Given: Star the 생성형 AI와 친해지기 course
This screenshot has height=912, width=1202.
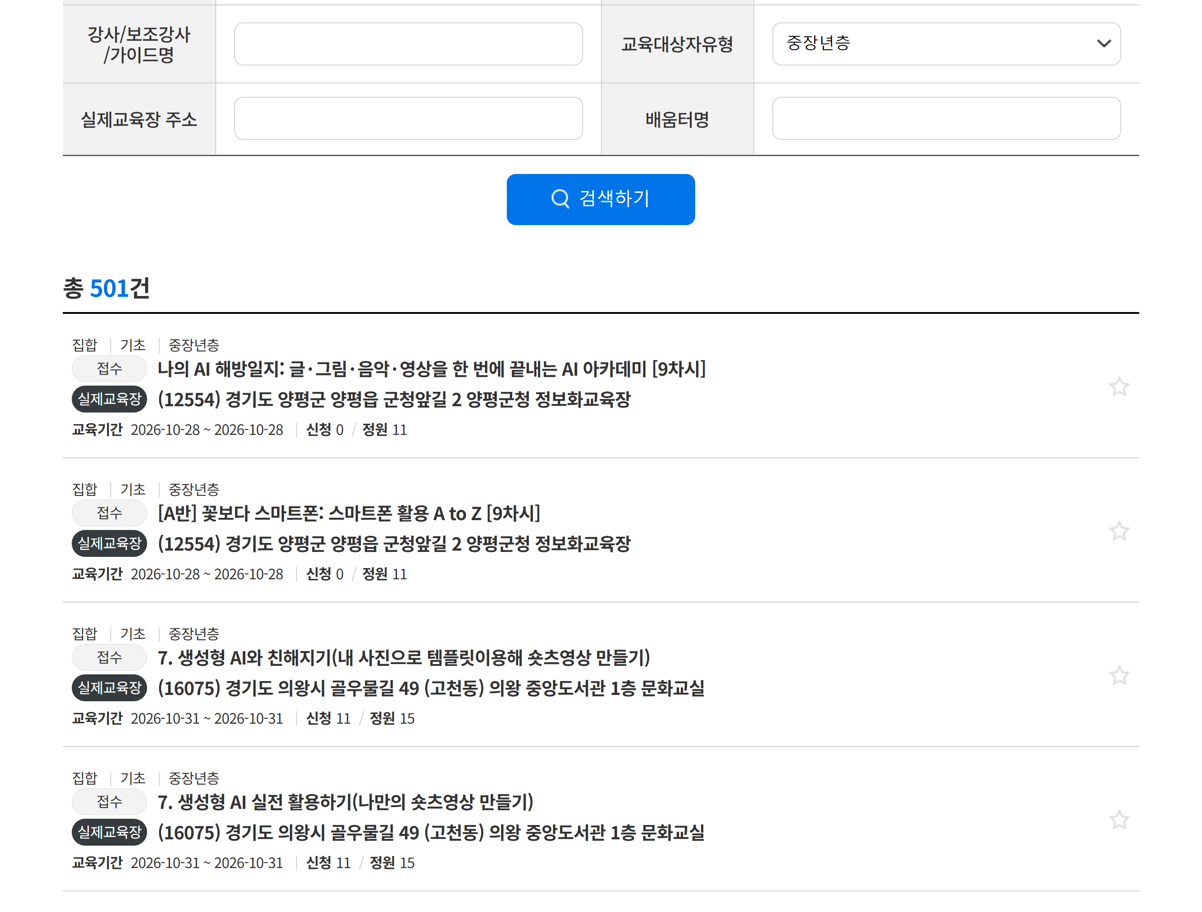Looking at the screenshot, I should tap(1119, 675).
